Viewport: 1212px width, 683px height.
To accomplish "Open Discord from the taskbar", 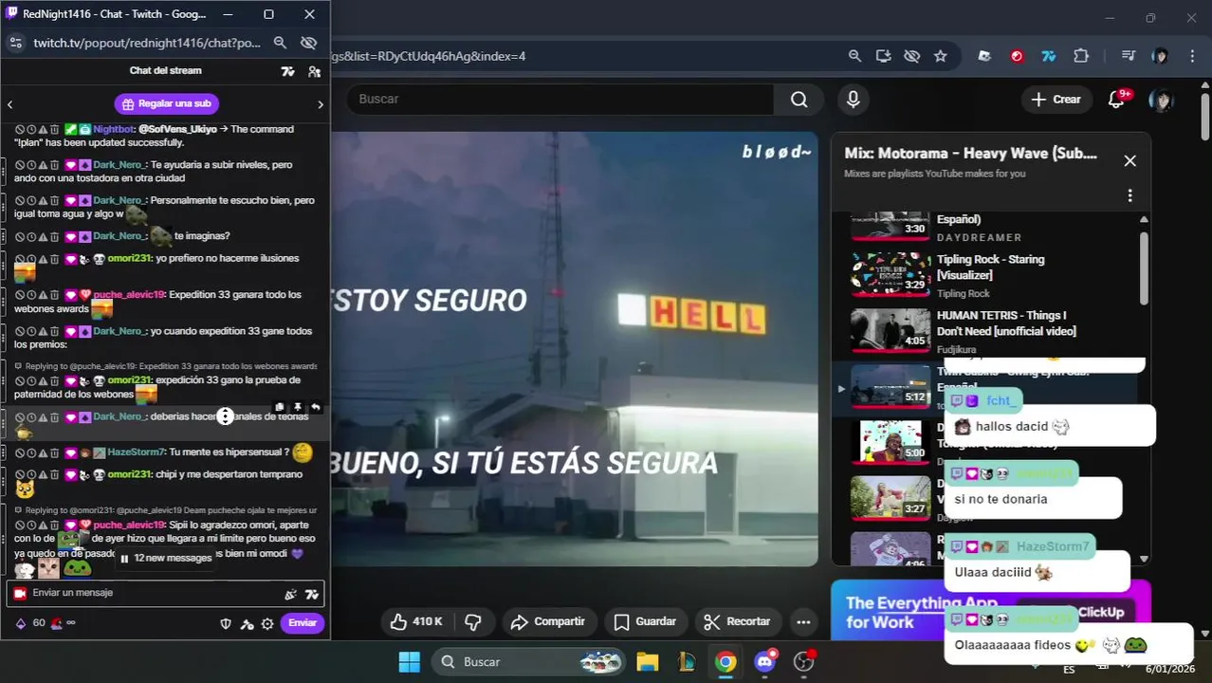I will coord(764,662).
